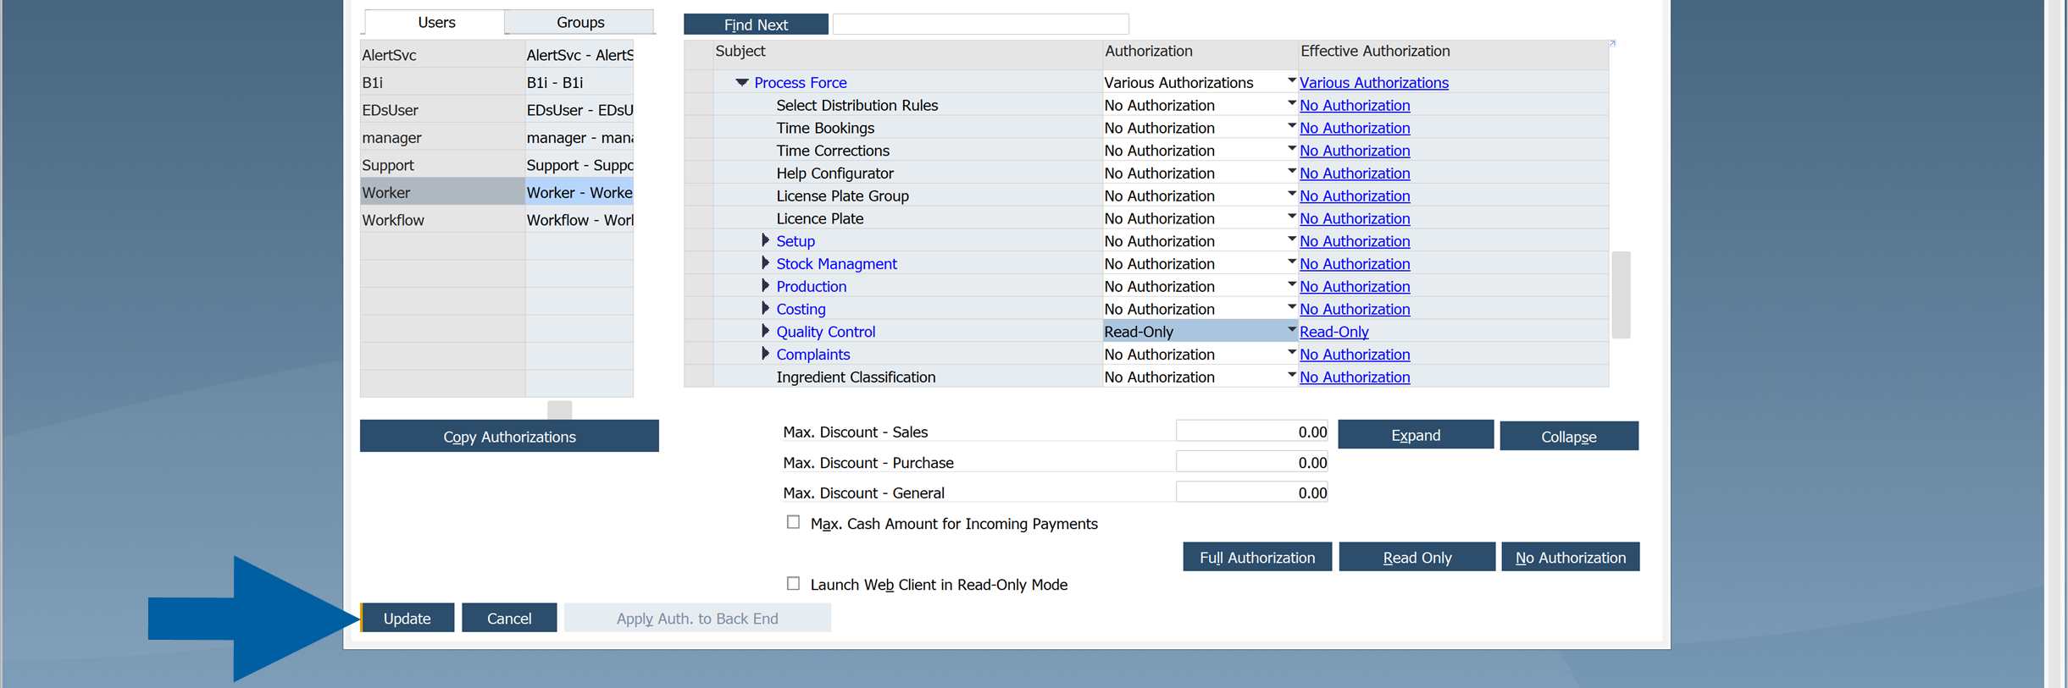
Task: Expand the Production tree node
Action: [x=765, y=286]
